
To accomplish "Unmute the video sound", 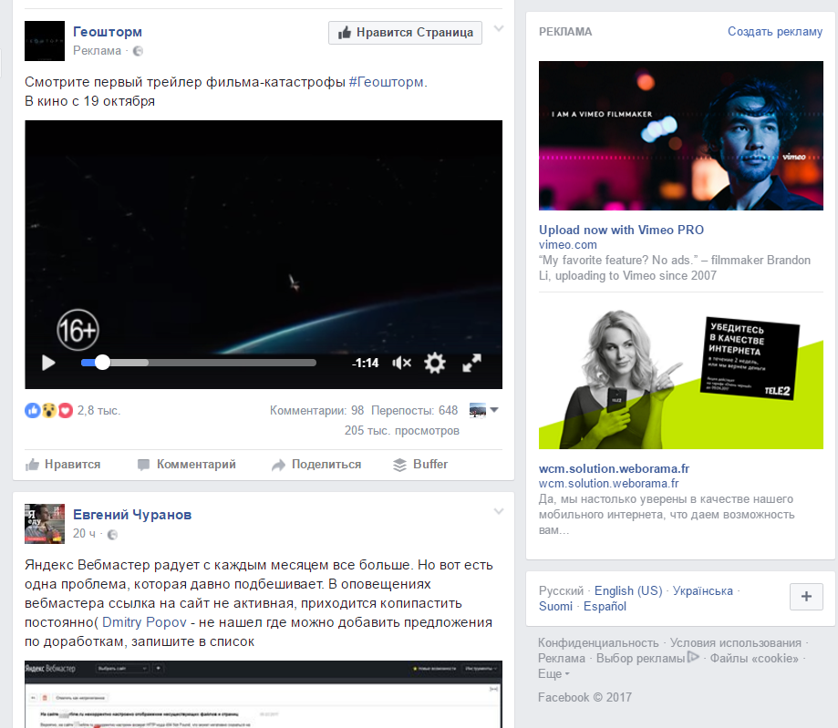I will coord(401,364).
